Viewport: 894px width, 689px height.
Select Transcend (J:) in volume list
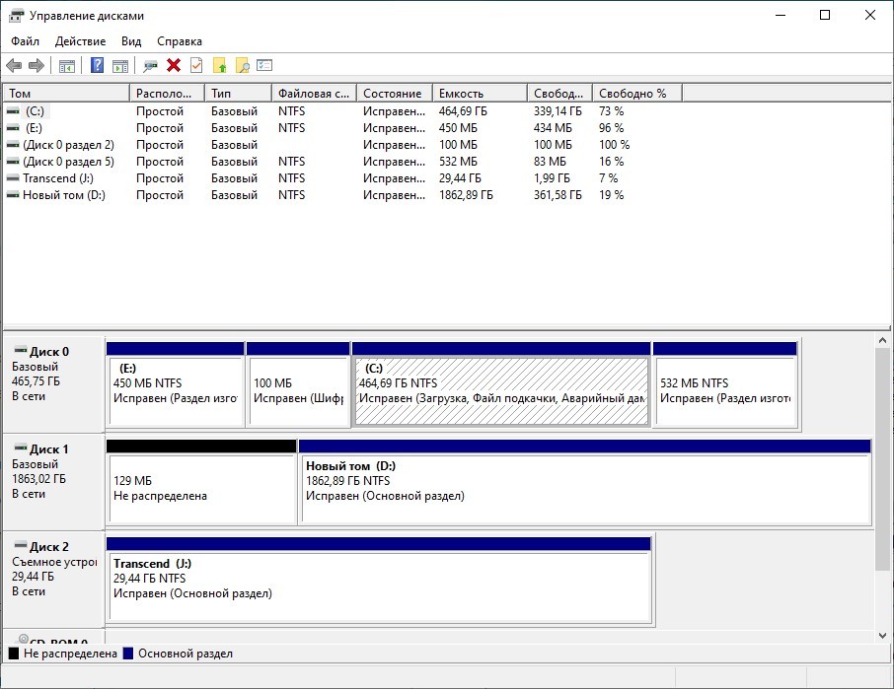(x=58, y=178)
